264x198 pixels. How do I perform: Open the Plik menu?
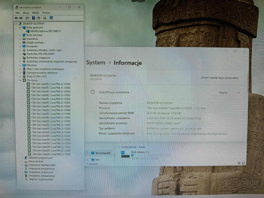coord(18,13)
